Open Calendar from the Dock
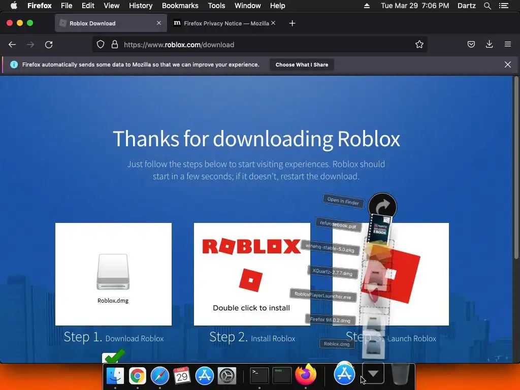This screenshot has width=520, height=390. [182, 376]
